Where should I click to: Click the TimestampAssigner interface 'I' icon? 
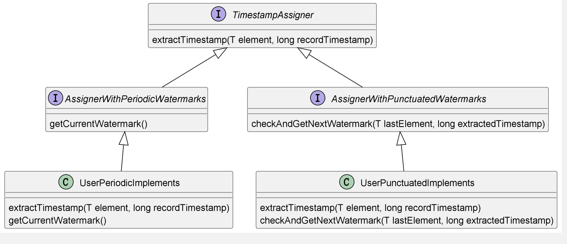218,15
